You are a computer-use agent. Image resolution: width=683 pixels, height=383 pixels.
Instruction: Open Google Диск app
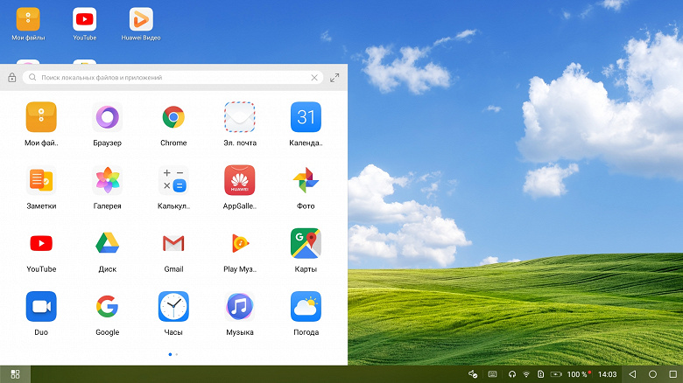[107, 243]
